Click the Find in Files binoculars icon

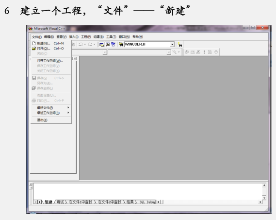121,44
